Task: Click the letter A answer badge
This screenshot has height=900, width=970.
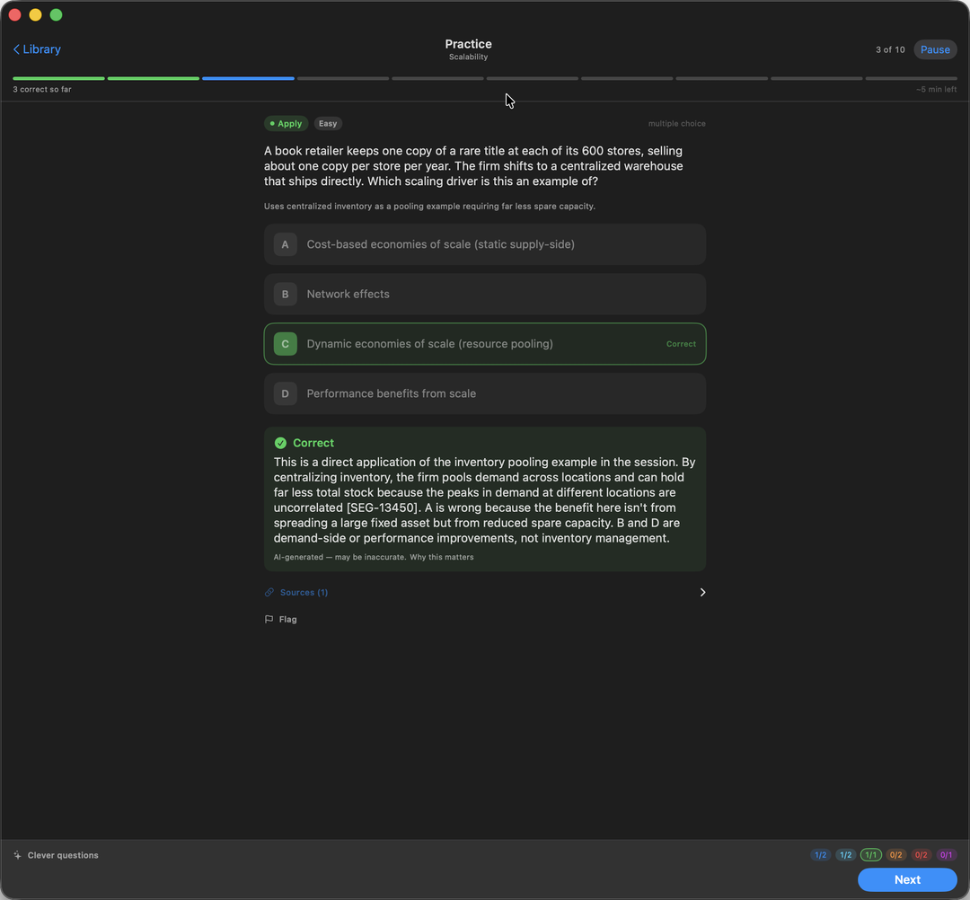Action: [x=286, y=244]
